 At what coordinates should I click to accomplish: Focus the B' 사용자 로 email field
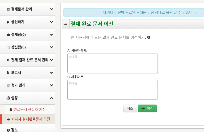click(x=113, y=90)
